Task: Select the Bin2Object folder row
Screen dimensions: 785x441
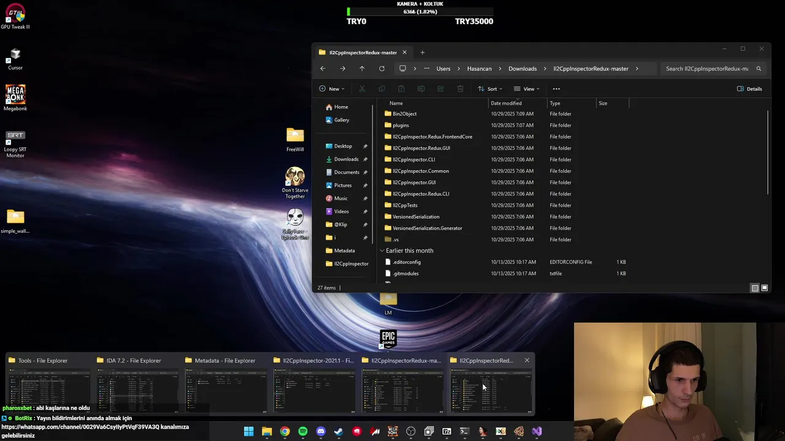Action: pyautogui.click(x=506, y=114)
